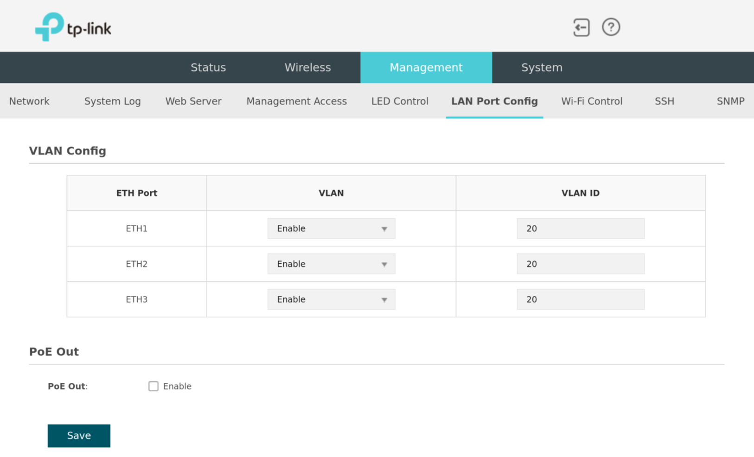Navigate to Web Server settings
This screenshot has width=754, height=457.
click(193, 101)
